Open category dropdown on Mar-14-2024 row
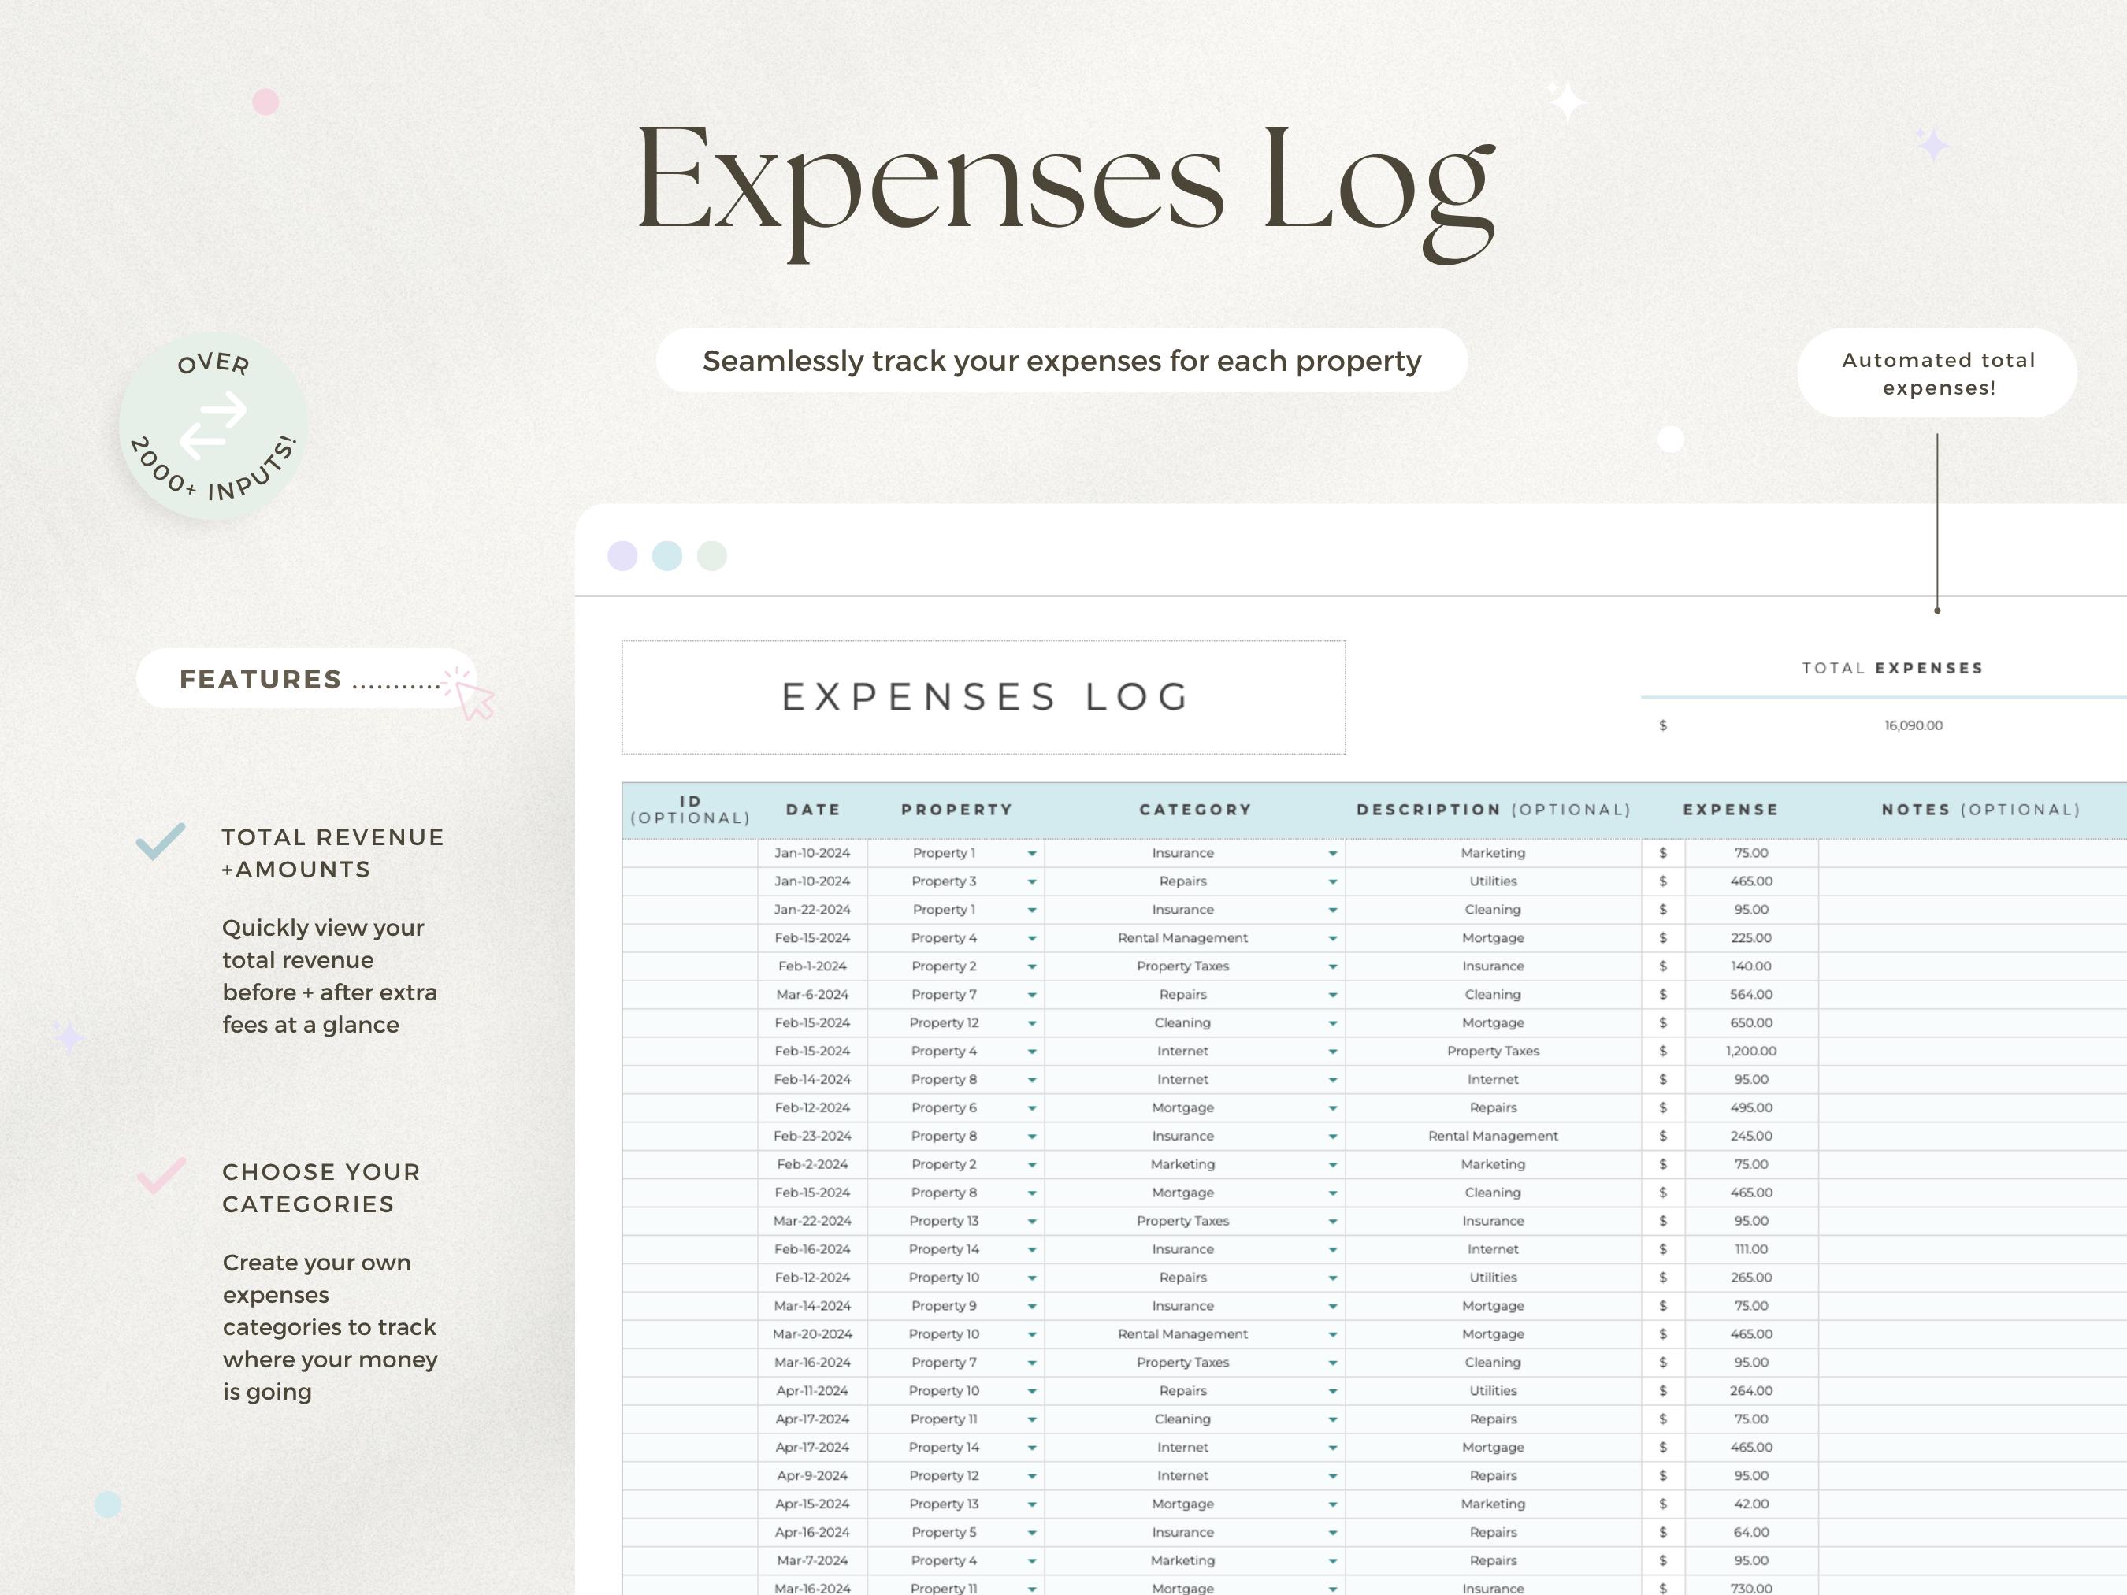Screen dimensions: 2127x1595 click(1333, 1306)
